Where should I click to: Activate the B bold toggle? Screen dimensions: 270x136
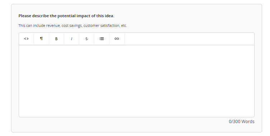(56, 39)
